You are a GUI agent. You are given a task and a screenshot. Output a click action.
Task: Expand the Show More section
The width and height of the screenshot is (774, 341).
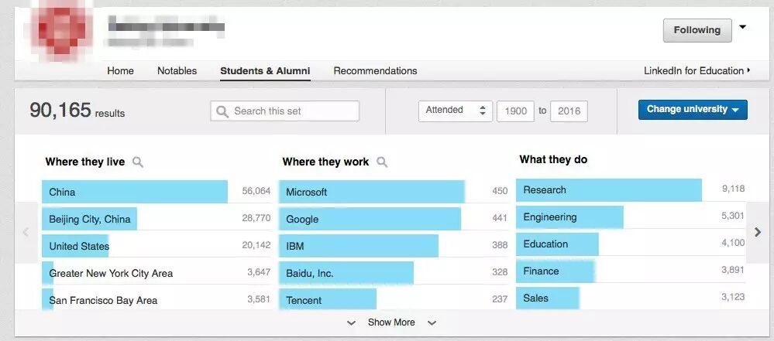click(x=391, y=322)
